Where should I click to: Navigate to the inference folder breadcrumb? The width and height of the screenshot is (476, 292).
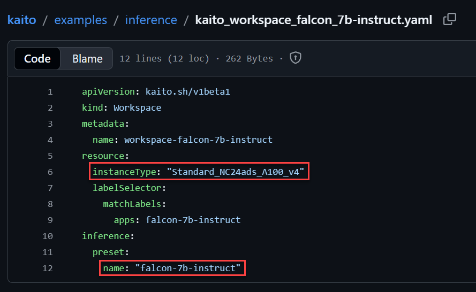point(151,20)
